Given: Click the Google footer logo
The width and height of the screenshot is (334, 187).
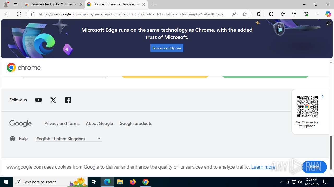Looking at the screenshot, I should tap(21, 123).
